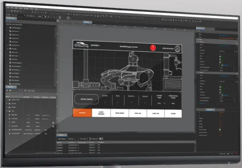Viewport: 242px width, 168px height.
Task: Click the RECIPE CONTROL button on the HMI screen
Action: coord(87,99)
